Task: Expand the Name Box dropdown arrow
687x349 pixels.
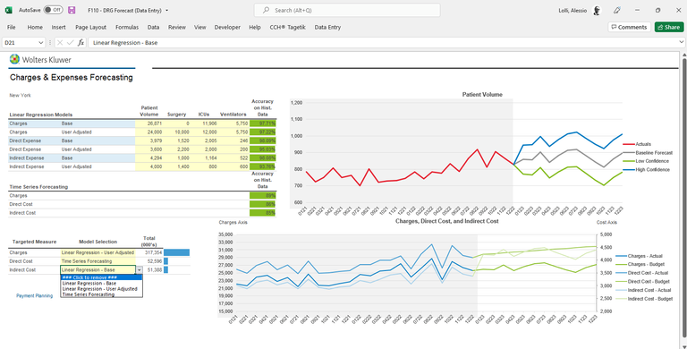Action: (x=41, y=43)
